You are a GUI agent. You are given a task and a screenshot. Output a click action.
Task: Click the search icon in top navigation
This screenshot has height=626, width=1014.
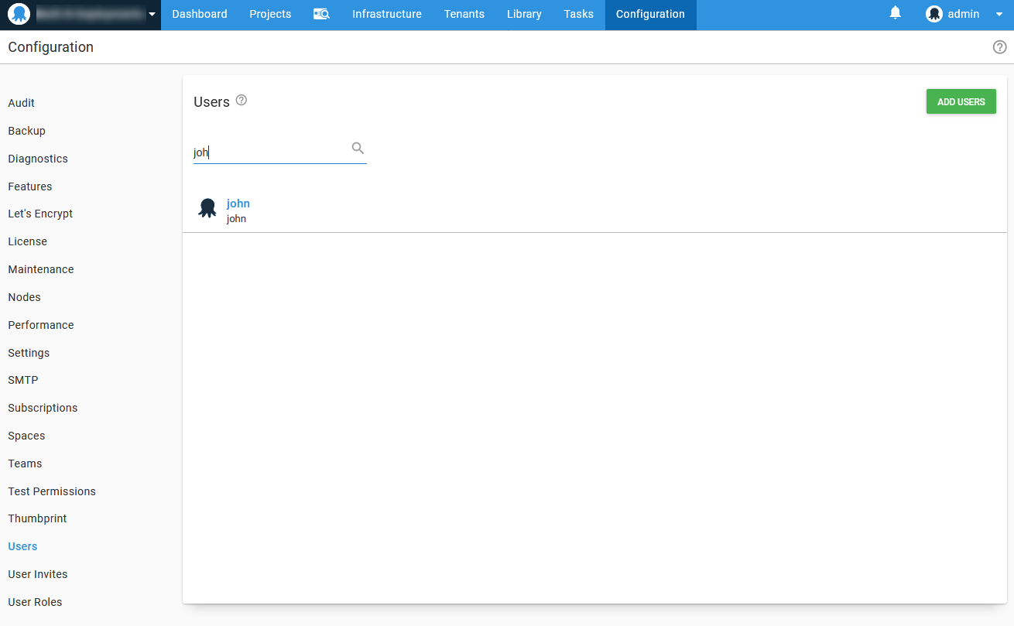[321, 14]
